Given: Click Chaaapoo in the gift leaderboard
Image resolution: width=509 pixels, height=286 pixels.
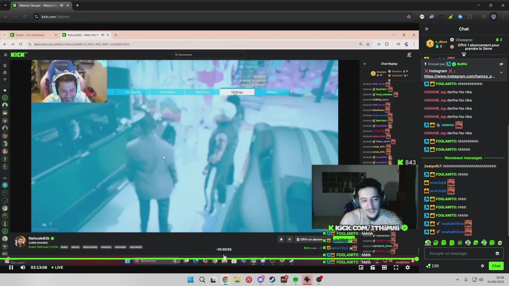Looking at the screenshot, I should (464, 40).
